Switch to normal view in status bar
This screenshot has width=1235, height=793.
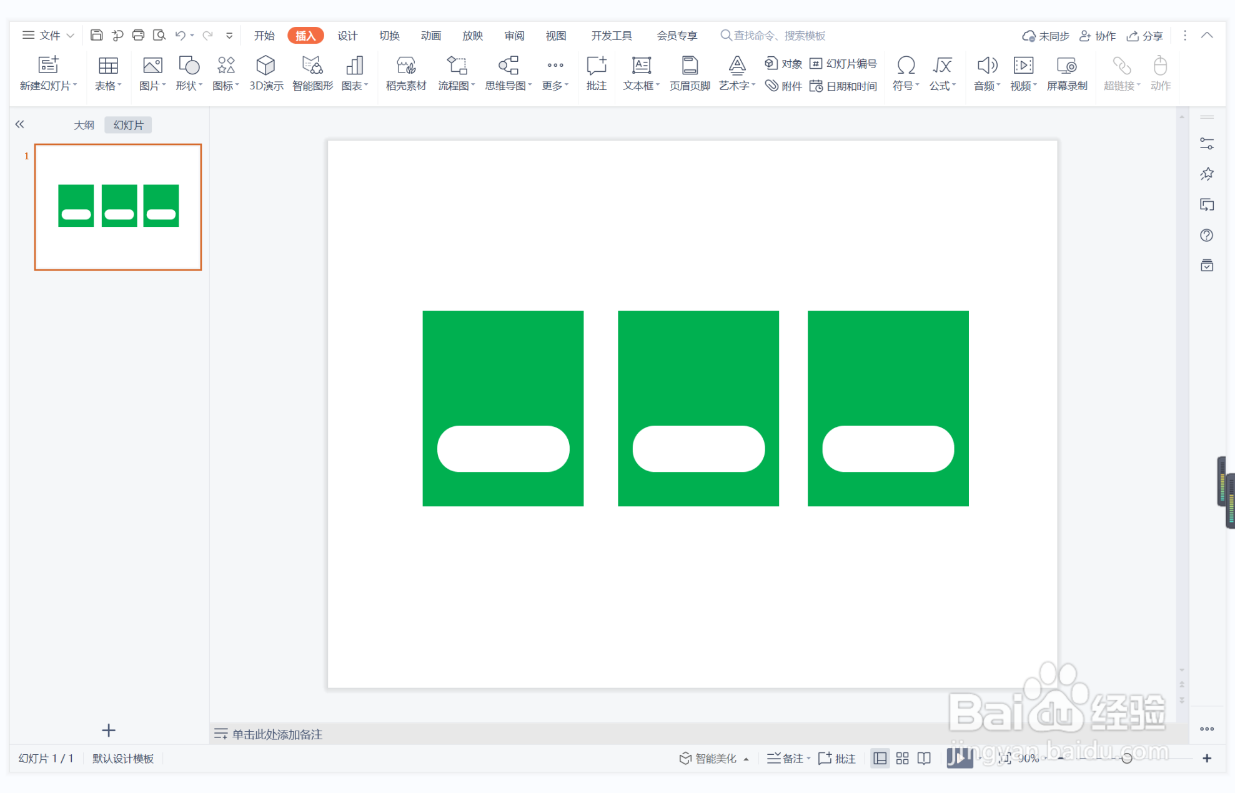(880, 758)
